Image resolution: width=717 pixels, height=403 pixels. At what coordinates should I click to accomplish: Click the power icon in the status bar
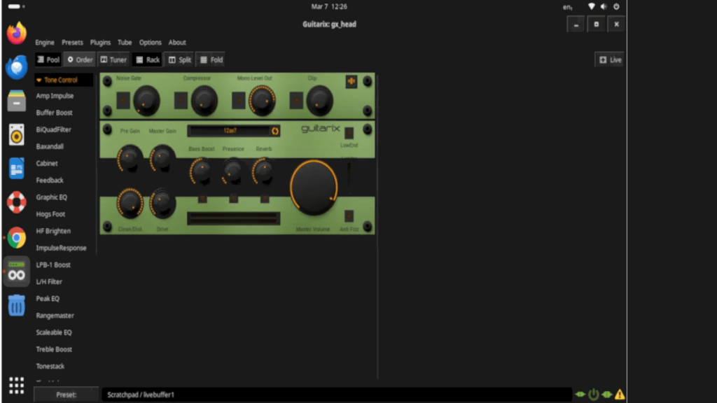tap(592, 394)
